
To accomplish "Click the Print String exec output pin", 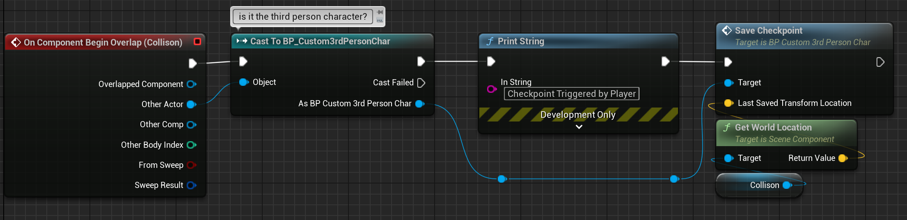I will [665, 62].
